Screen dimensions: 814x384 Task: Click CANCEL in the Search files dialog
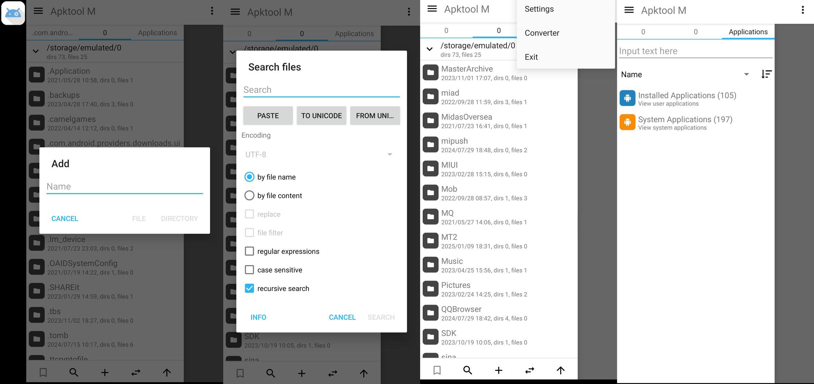pos(342,317)
